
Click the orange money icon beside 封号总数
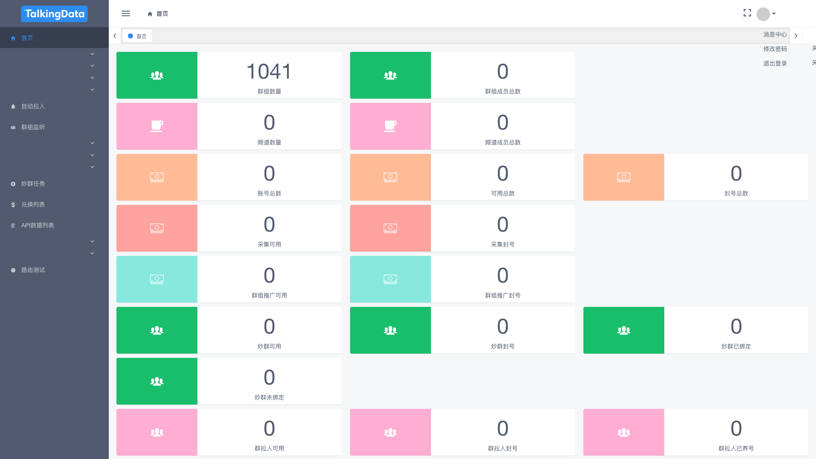pos(623,177)
